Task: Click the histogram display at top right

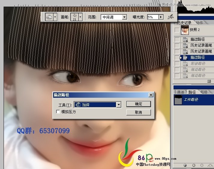Action: tap(196, 7)
